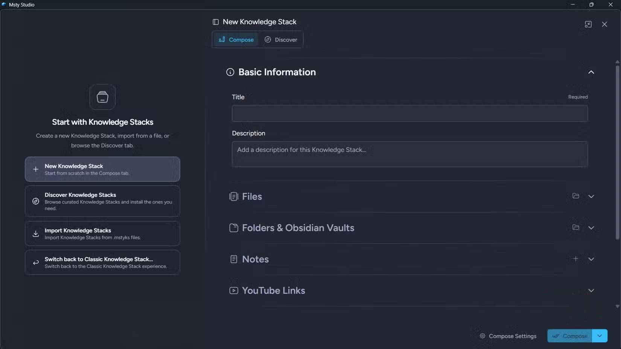This screenshot has width=621, height=349.
Task: Click the Msty Studio app icon in title bar
Action: pyautogui.click(x=4, y=5)
